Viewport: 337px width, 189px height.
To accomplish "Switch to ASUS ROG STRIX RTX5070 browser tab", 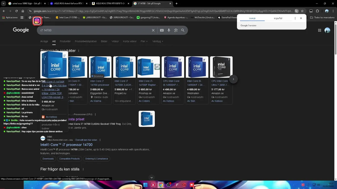I will pos(110,3).
